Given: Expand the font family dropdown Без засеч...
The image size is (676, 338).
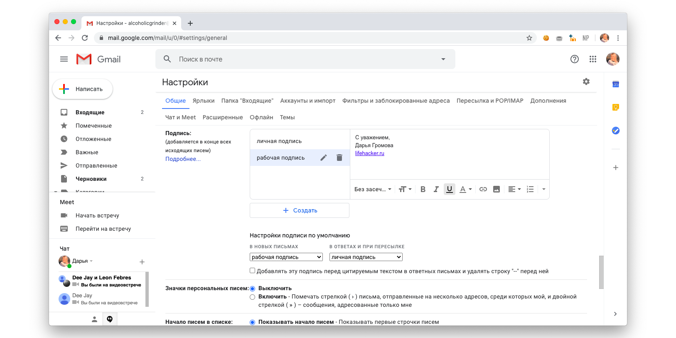Looking at the screenshot, I should click(373, 189).
